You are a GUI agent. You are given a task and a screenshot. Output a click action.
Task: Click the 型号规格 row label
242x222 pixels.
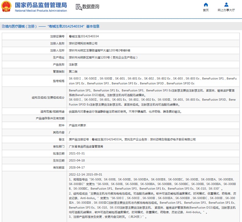click(x=59, y=81)
